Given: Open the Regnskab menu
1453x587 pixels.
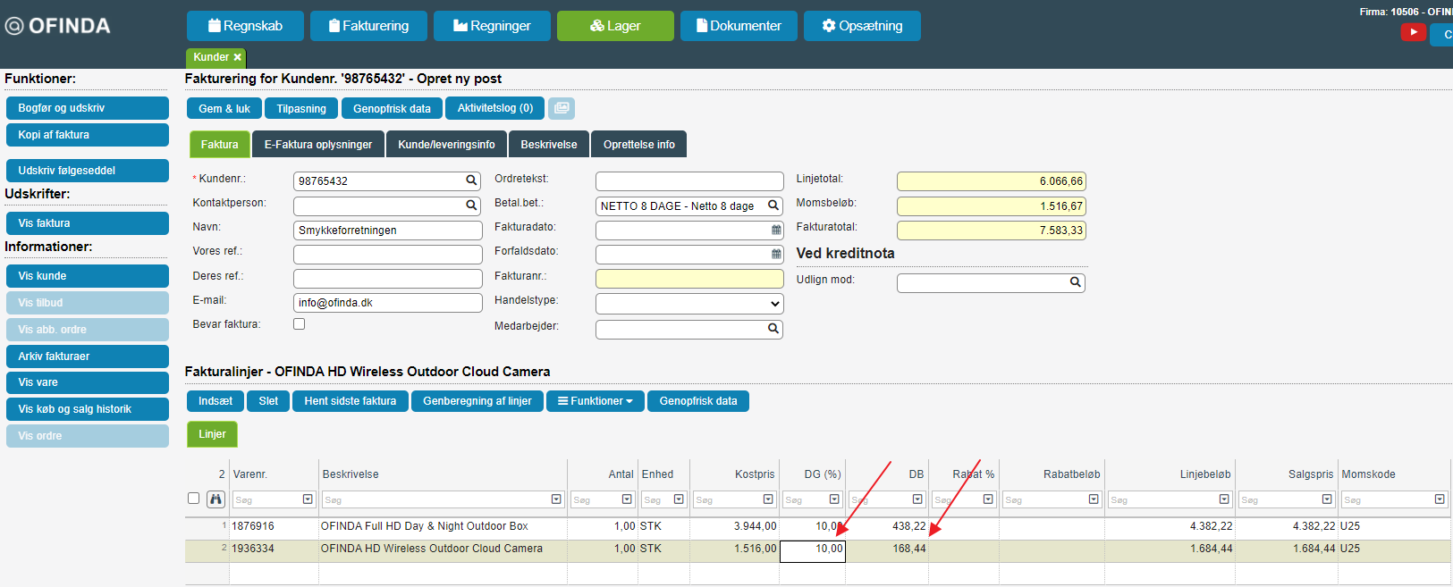Looking at the screenshot, I should pyautogui.click(x=245, y=26).
